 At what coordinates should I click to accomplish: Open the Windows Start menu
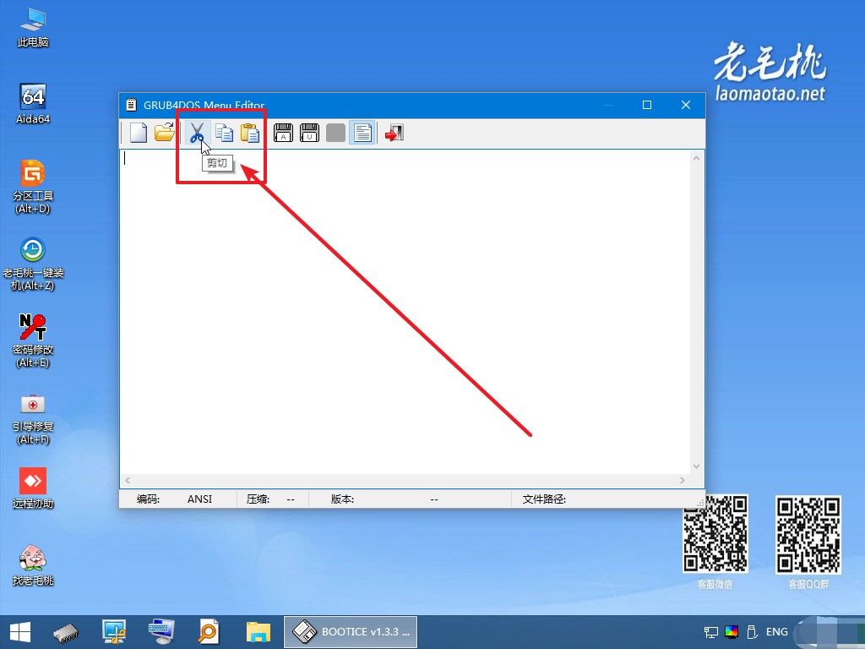pyautogui.click(x=20, y=632)
